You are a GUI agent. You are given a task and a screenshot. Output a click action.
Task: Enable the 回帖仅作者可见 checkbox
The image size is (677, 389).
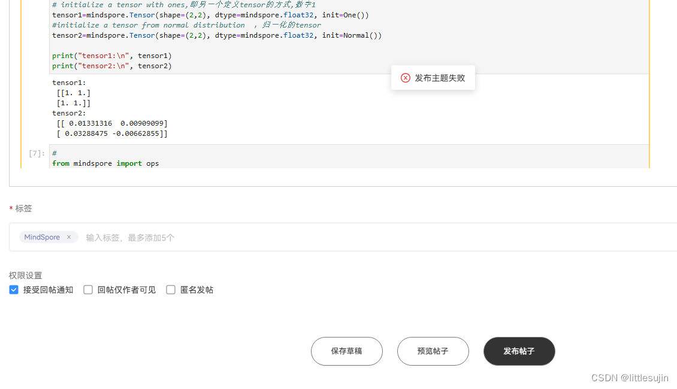tap(88, 290)
